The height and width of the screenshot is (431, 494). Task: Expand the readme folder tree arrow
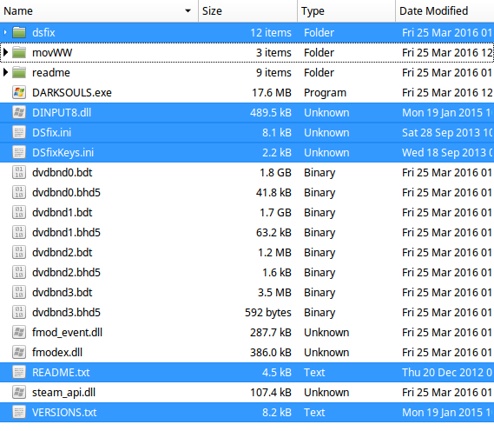[5, 72]
